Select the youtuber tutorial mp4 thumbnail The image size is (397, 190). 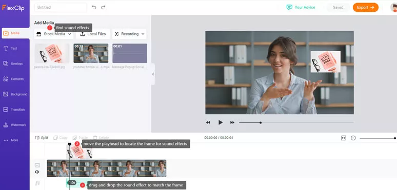pyautogui.click(x=91, y=53)
